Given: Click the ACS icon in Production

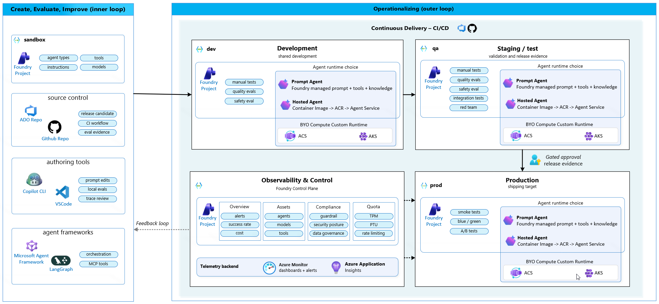Looking at the screenshot, I should click(516, 273).
